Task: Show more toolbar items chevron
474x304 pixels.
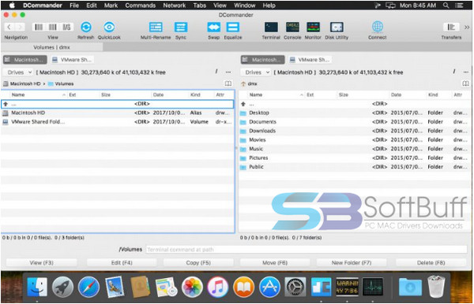Action: (x=467, y=27)
